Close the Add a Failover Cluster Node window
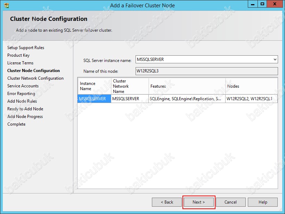The width and height of the screenshot is (285, 214). tap(275, 4)
